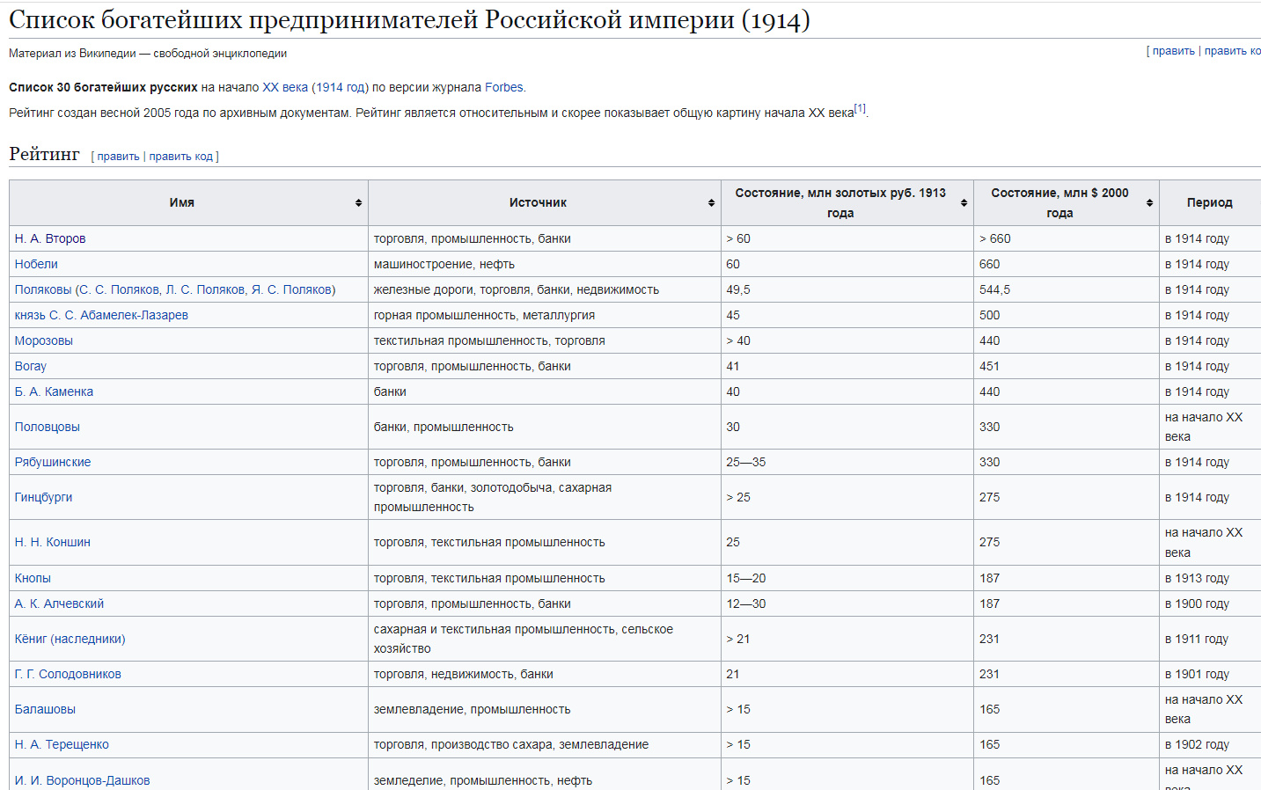Sort by Состояние млн $ 2000 arrows
1261x790 pixels.
pyautogui.click(x=1149, y=203)
